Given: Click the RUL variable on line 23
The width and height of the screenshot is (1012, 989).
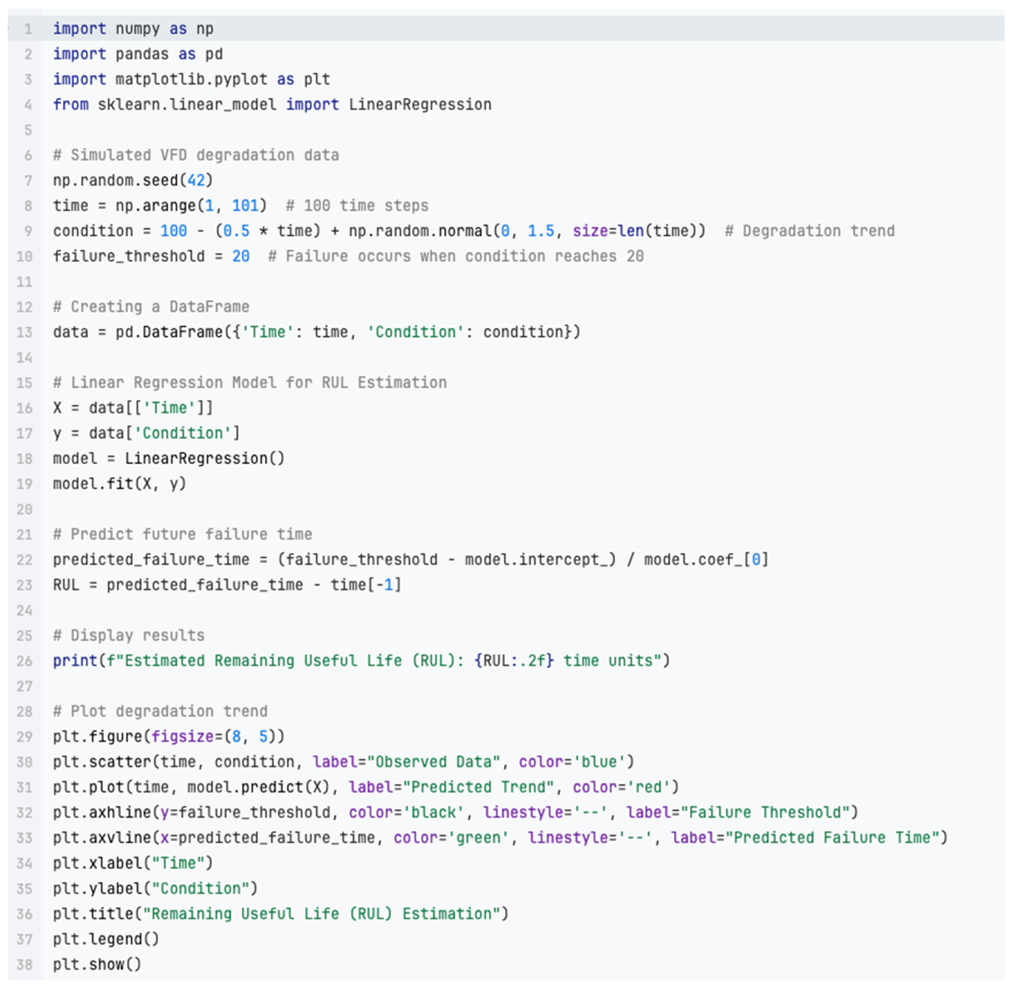Looking at the screenshot, I should 66,585.
